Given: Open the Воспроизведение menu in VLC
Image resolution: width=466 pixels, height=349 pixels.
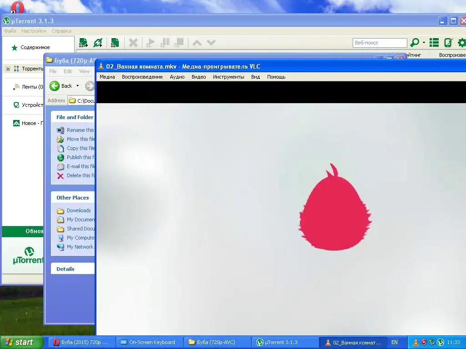Looking at the screenshot, I should pyautogui.click(x=142, y=77).
